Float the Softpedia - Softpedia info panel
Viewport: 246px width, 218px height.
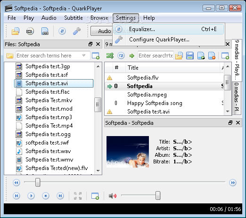pyautogui.click(x=230, y=123)
